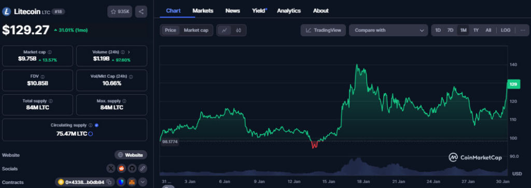Screen dimensions: 531x188
Task: Open the Reddit social icon
Action: (121, 168)
